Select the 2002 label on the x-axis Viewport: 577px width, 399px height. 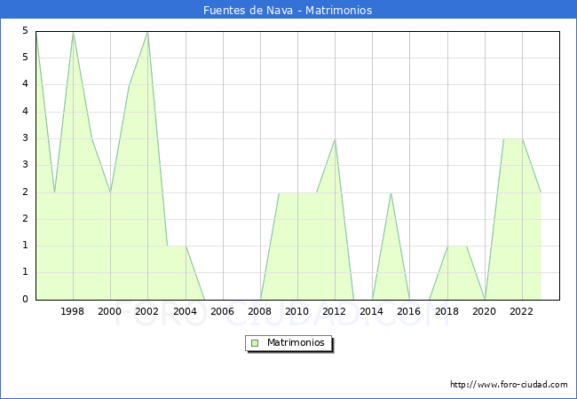tap(147, 311)
